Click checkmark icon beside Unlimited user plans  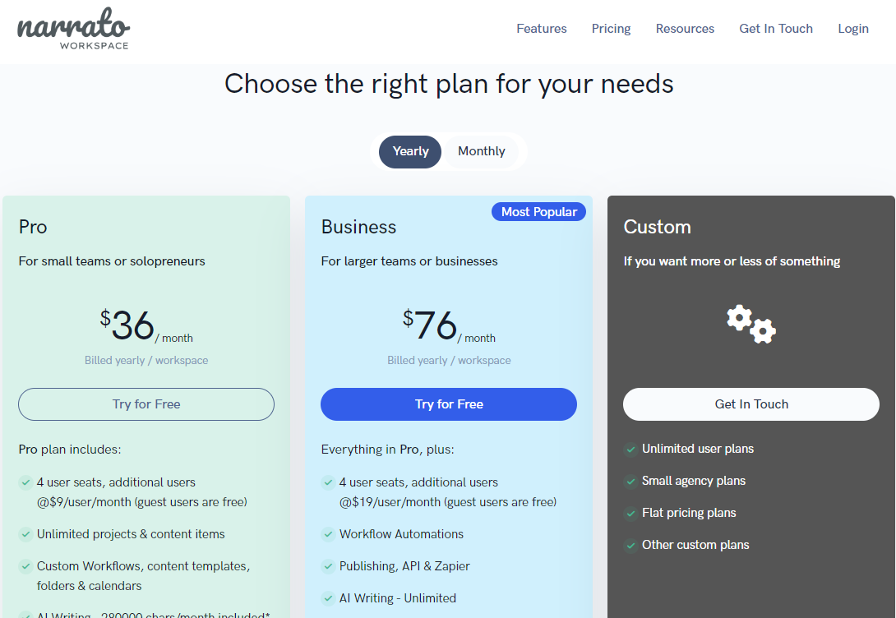pos(630,450)
